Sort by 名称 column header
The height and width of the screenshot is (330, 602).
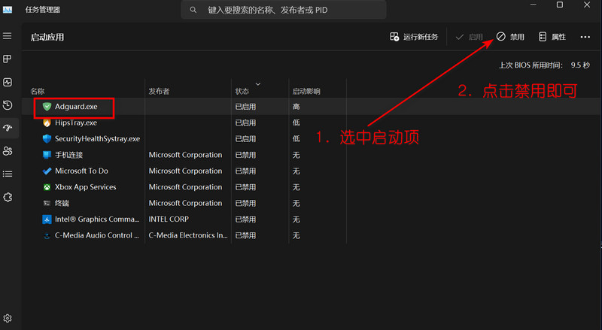click(x=37, y=91)
